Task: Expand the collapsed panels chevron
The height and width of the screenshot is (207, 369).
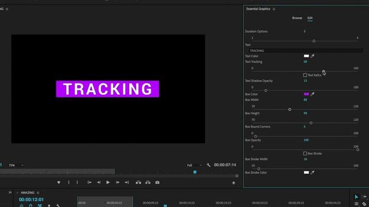Action: [x=10, y=193]
